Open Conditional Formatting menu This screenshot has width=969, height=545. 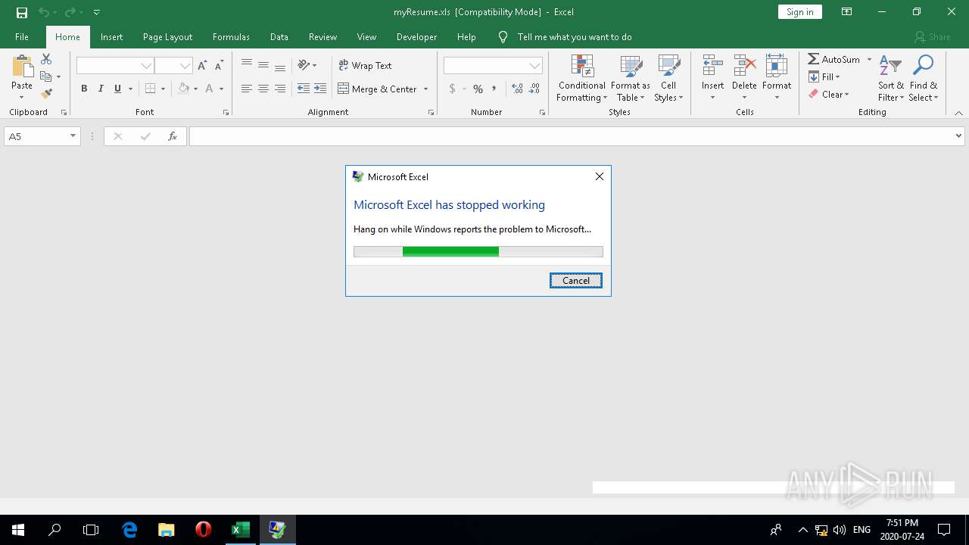coord(582,78)
